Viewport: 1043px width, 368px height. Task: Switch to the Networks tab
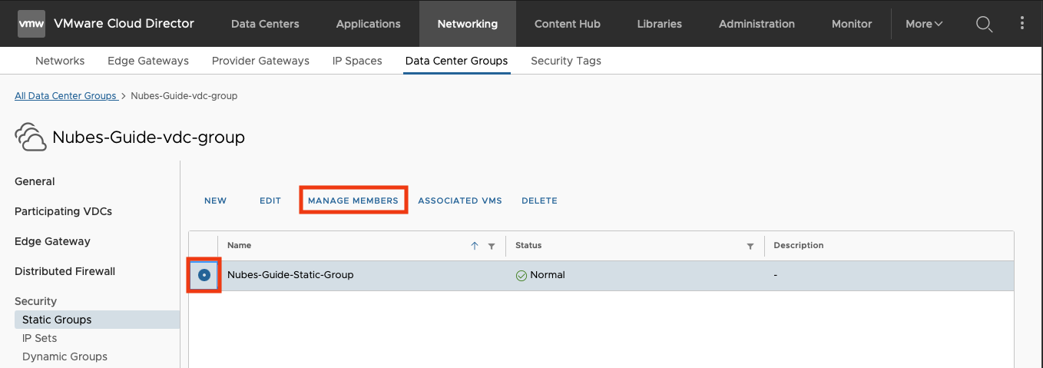tap(60, 61)
